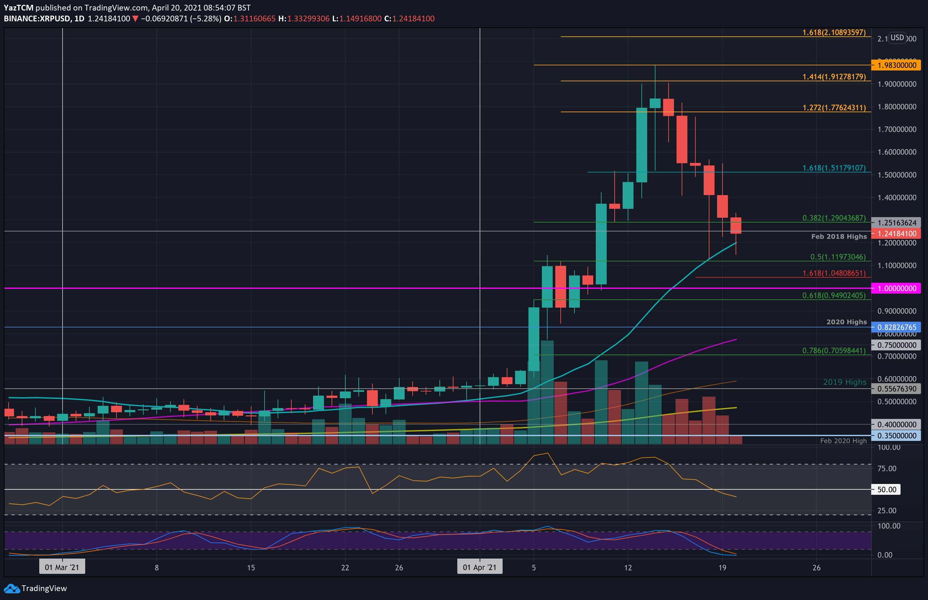Click the 1.414(1.91278179) Fibonacci label
Screen dimensions: 928x600
834,77
